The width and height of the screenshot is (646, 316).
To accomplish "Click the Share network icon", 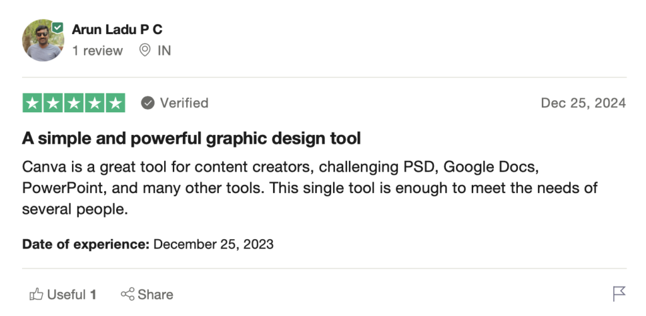I will click(x=127, y=294).
